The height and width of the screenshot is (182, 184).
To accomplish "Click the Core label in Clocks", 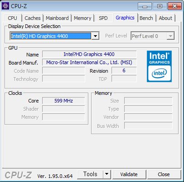I will tap(34, 101).
